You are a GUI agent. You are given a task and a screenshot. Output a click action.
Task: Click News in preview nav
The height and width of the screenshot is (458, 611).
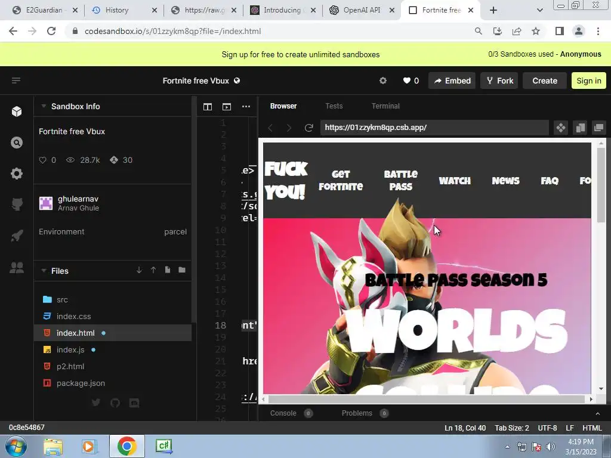[x=505, y=181]
